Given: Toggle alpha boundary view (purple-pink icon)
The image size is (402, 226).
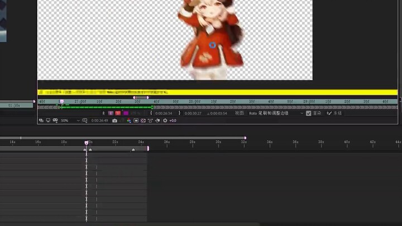Looking at the screenshot, I should tap(111, 113).
